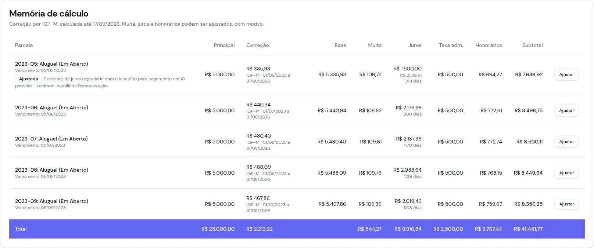Click the subtotal R$ 8.356,35
This screenshot has width=594, height=248.
click(x=528, y=204)
